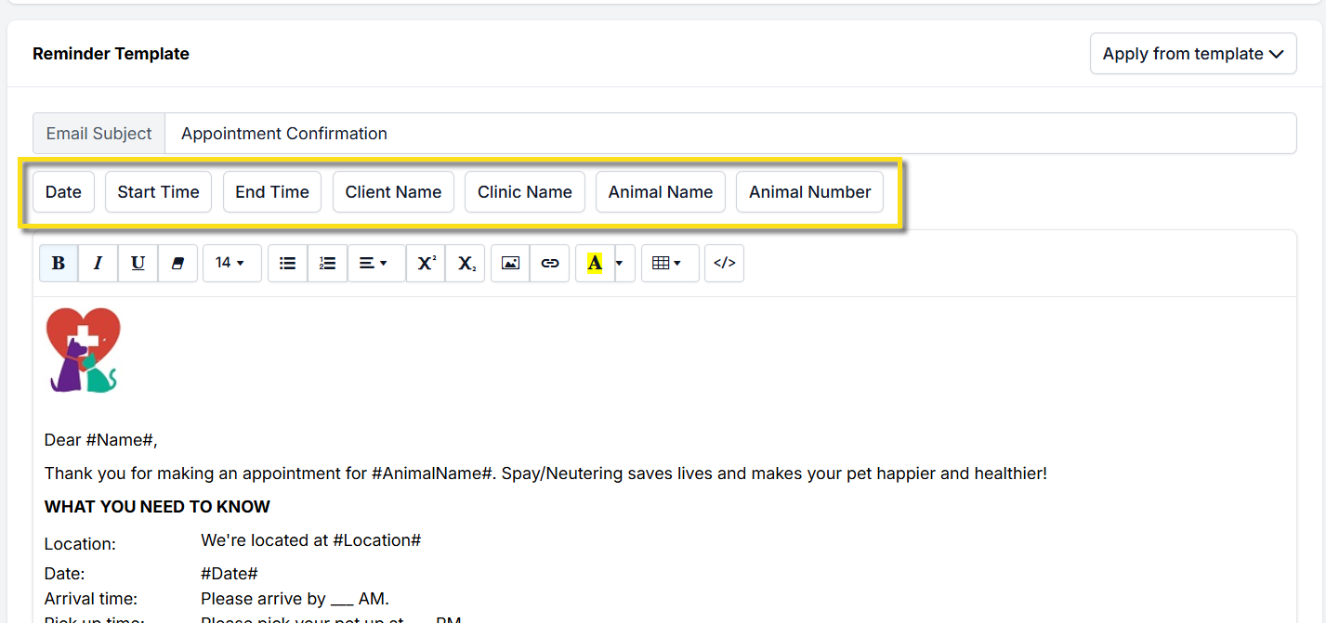1326x623 pixels.
Task: Open the insert table dropdown
Action: click(669, 264)
